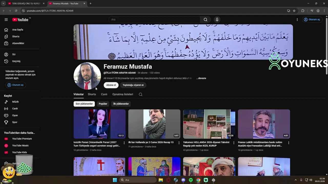Click the search magnifier button

[x=206, y=20]
